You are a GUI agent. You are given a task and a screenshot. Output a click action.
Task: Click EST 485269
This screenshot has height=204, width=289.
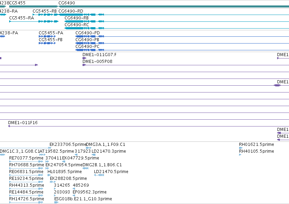tap(74, 189)
